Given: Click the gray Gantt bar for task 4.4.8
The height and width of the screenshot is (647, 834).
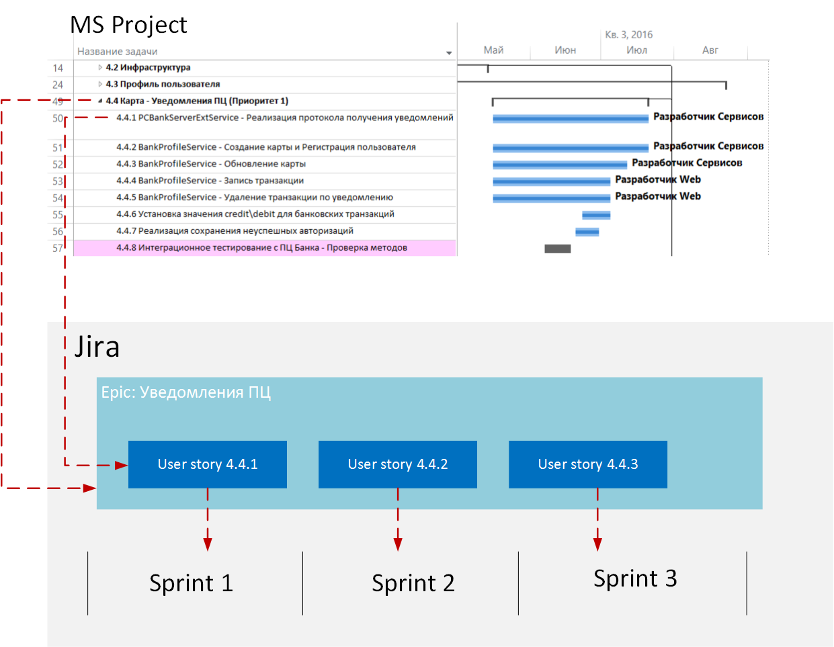Looking at the screenshot, I should coord(557,249).
